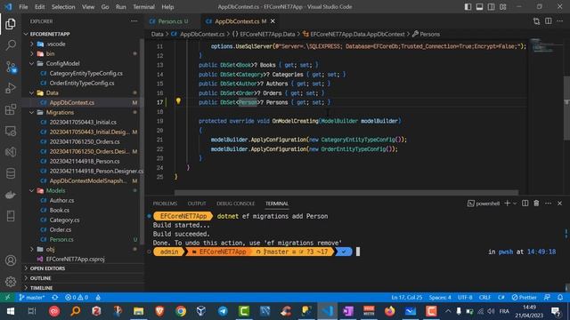Click the lightbulb code action on line 17
The image size is (570, 320).
(x=178, y=101)
